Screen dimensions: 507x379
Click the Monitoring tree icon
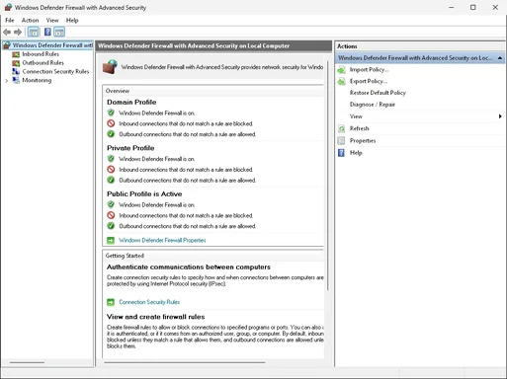coord(16,80)
